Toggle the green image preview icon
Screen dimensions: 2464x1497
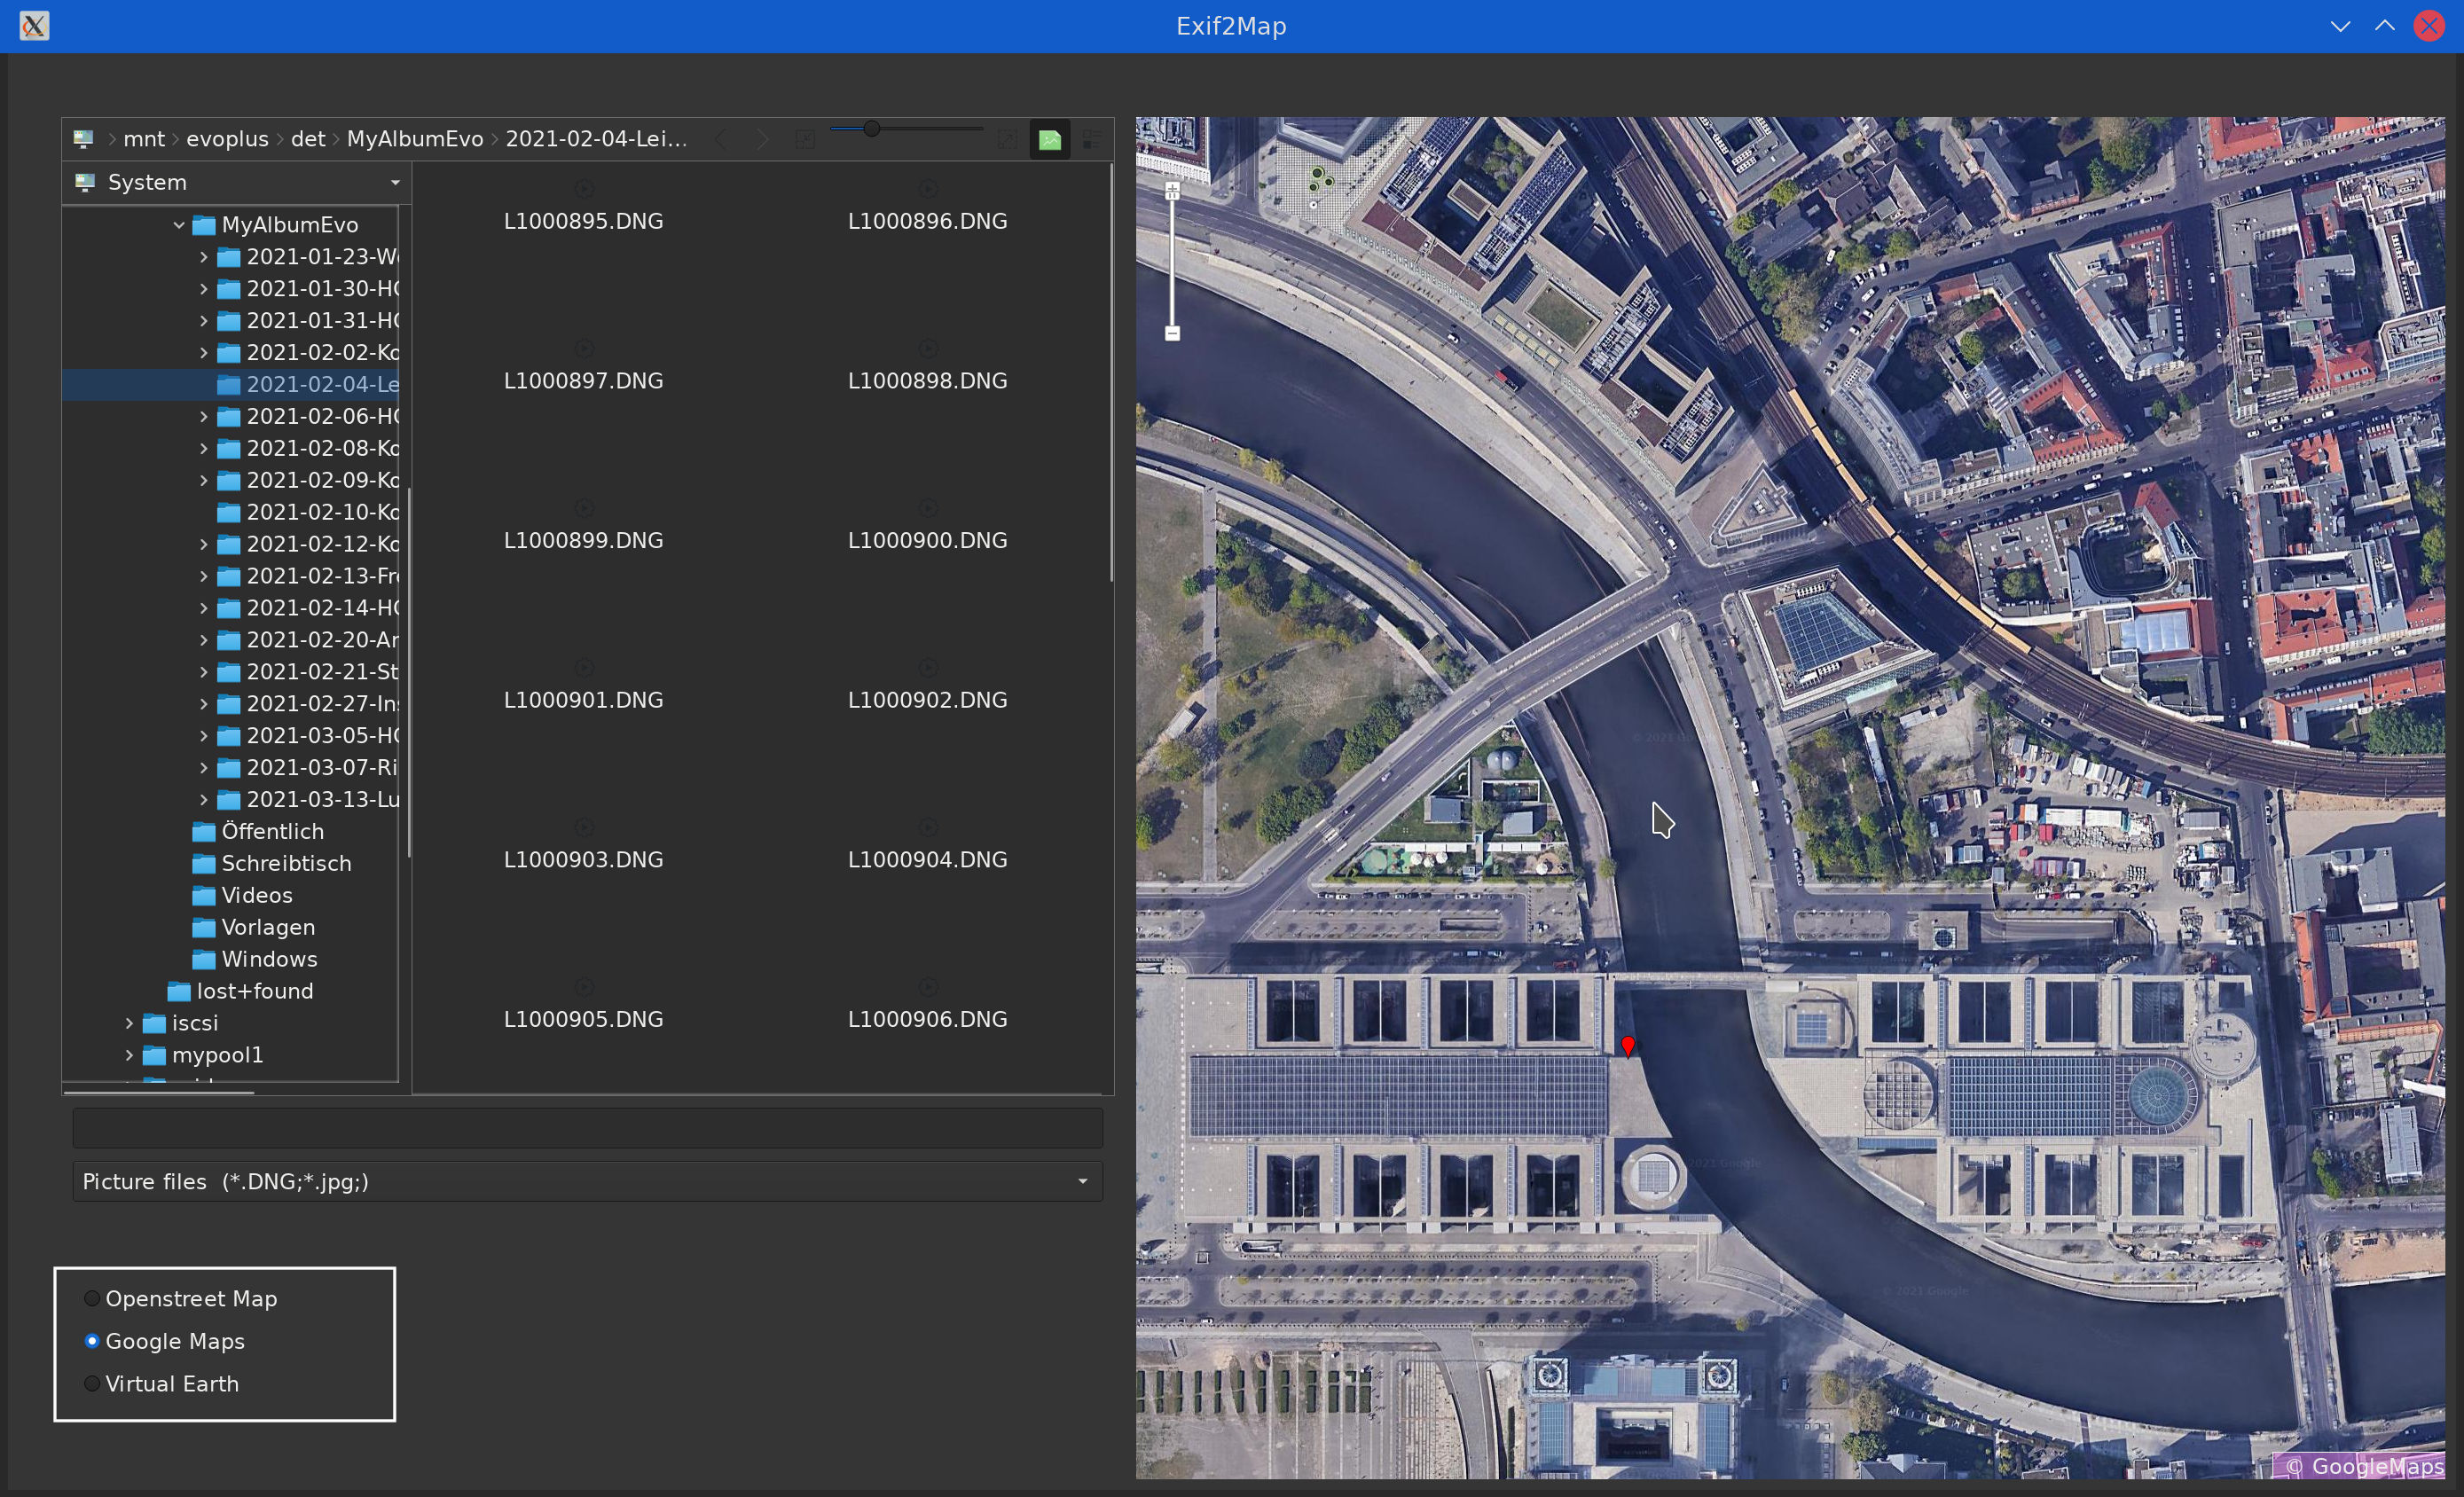1050,140
